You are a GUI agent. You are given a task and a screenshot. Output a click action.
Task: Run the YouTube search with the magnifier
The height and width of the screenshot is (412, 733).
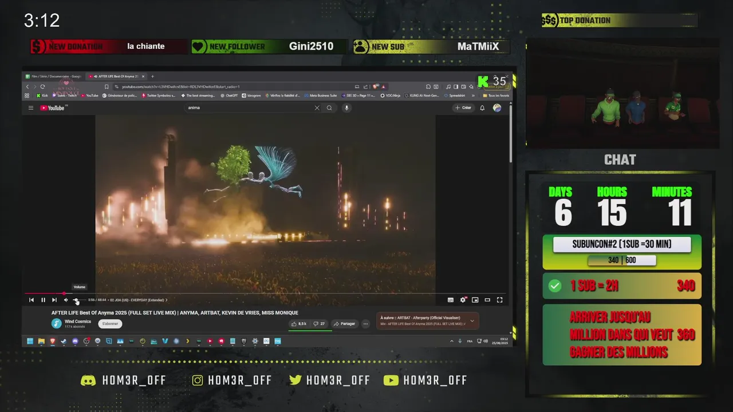329,108
